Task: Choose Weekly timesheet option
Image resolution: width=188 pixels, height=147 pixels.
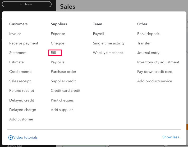Action: [108, 53]
